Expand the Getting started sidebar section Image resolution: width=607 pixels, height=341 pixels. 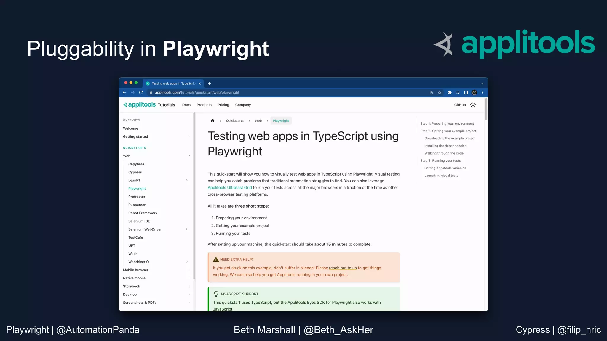tap(189, 136)
